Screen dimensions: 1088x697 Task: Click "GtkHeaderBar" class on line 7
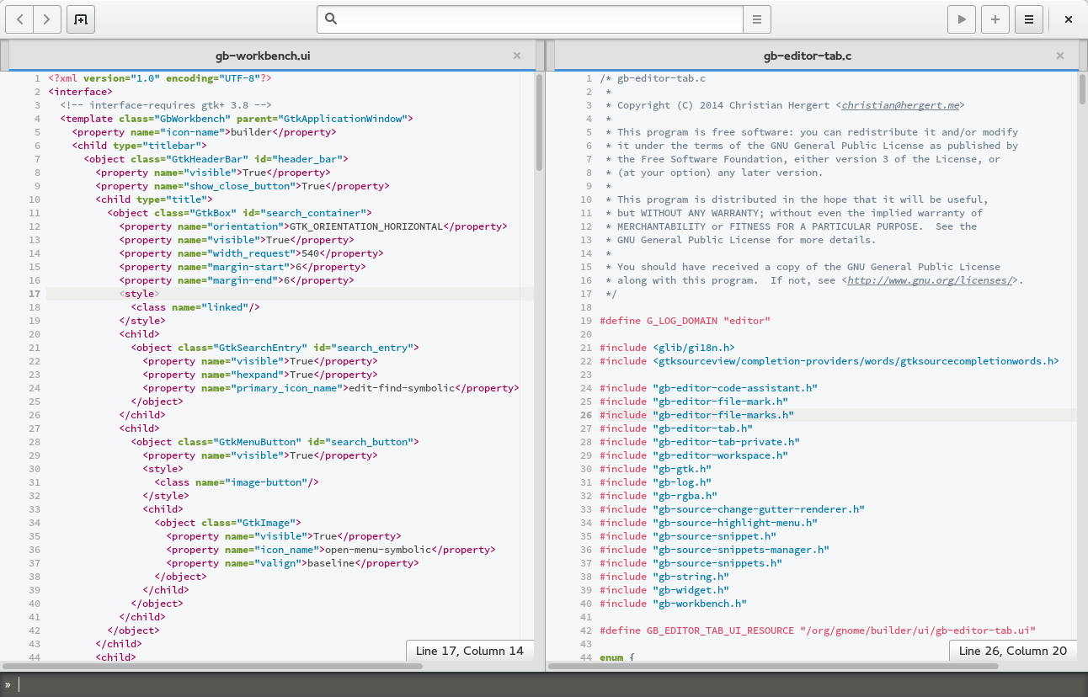pyautogui.click(x=207, y=159)
